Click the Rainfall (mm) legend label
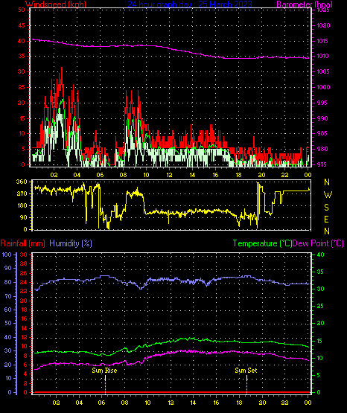 [22, 243]
